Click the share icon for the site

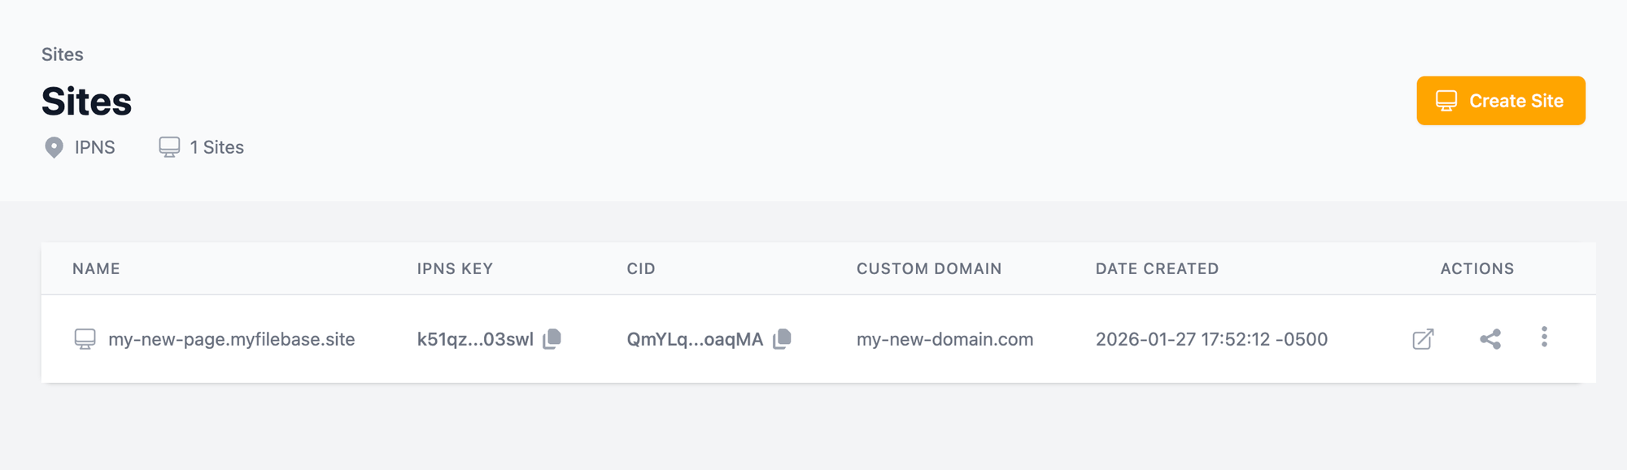tap(1490, 339)
